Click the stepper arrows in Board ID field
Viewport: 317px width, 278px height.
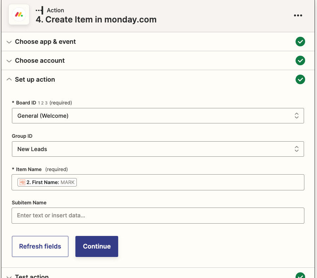click(297, 116)
